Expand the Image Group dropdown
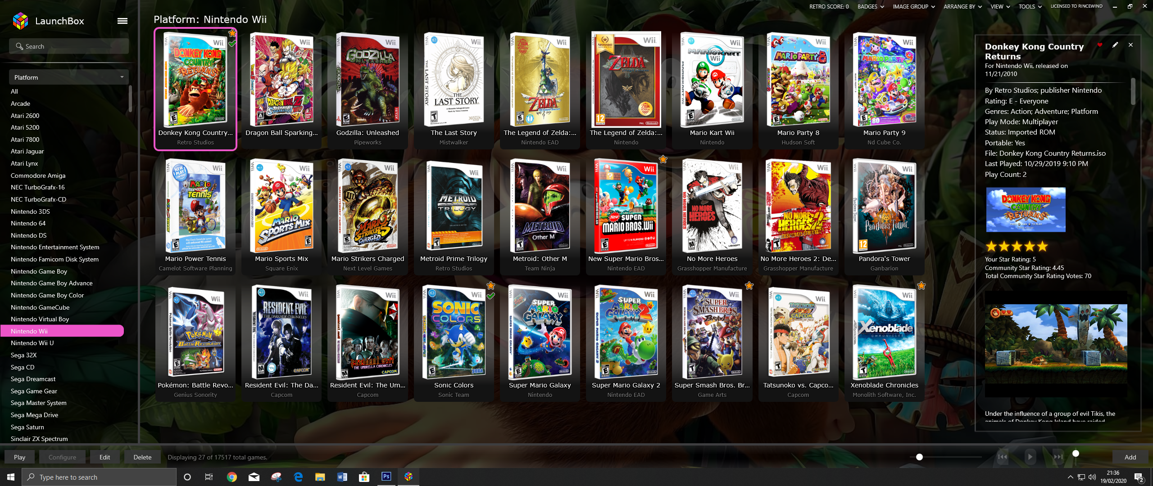Viewport: 1153px width, 486px height. click(914, 6)
